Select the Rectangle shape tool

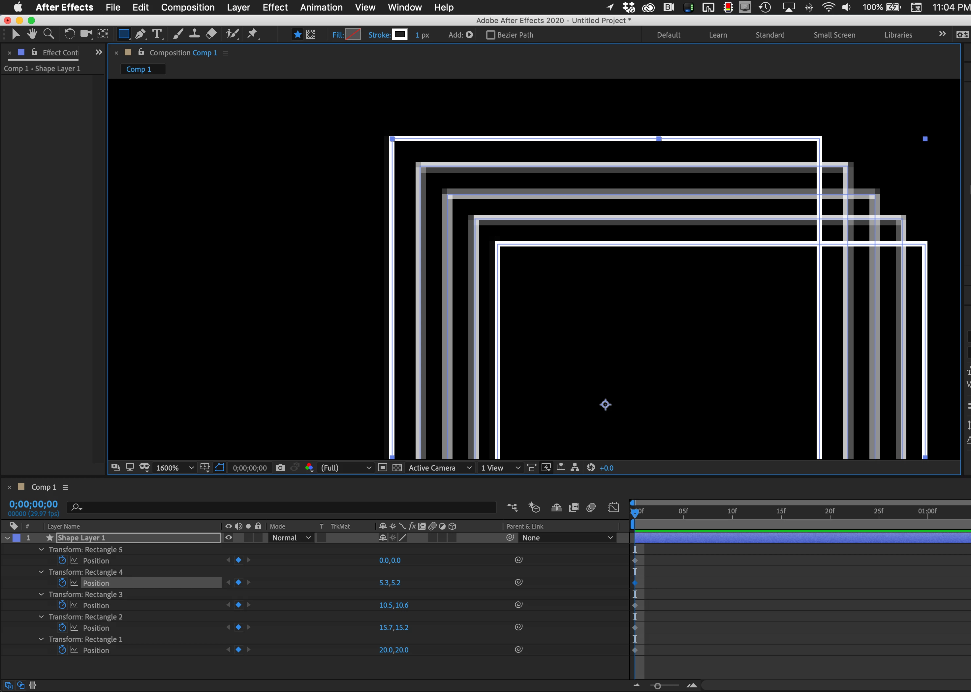point(124,34)
